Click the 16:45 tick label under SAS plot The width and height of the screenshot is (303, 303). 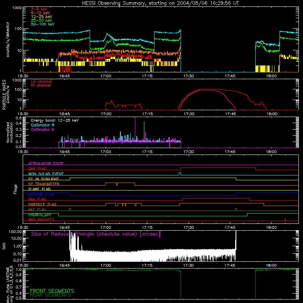coord(64,266)
